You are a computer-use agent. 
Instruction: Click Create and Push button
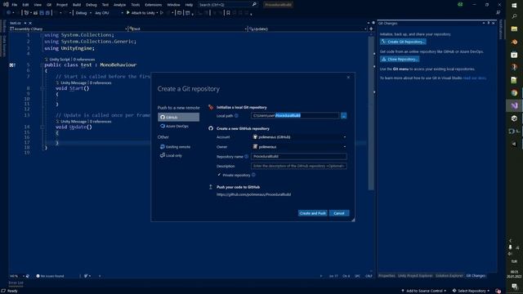pos(312,213)
